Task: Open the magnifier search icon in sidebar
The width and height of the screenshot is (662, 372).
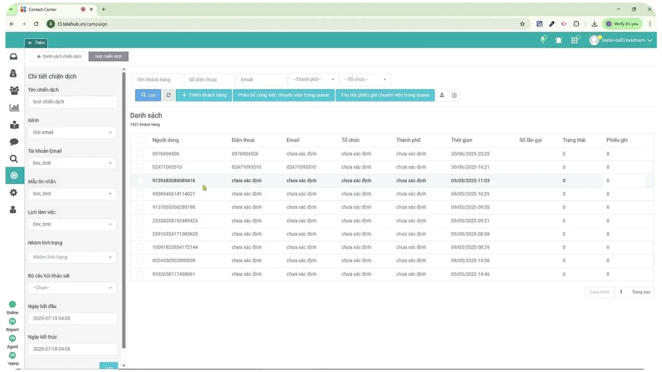Action: 13,160
